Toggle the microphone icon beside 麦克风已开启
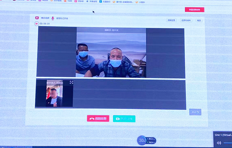The image size is (232, 148). tap(53, 18)
